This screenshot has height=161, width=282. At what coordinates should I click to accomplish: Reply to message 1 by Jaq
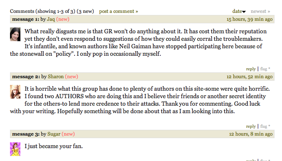(x=251, y=69)
